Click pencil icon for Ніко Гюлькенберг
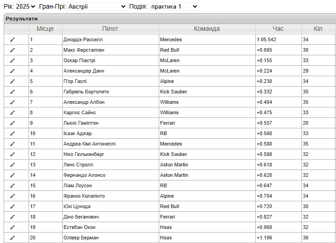Screen dimensions: 336x243 [12, 155]
